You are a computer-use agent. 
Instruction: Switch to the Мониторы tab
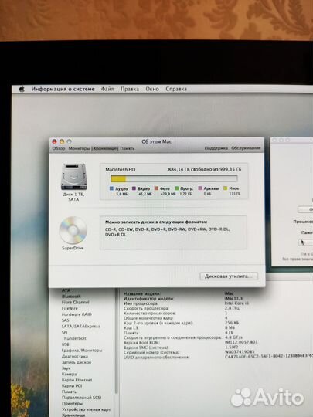click(79, 148)
